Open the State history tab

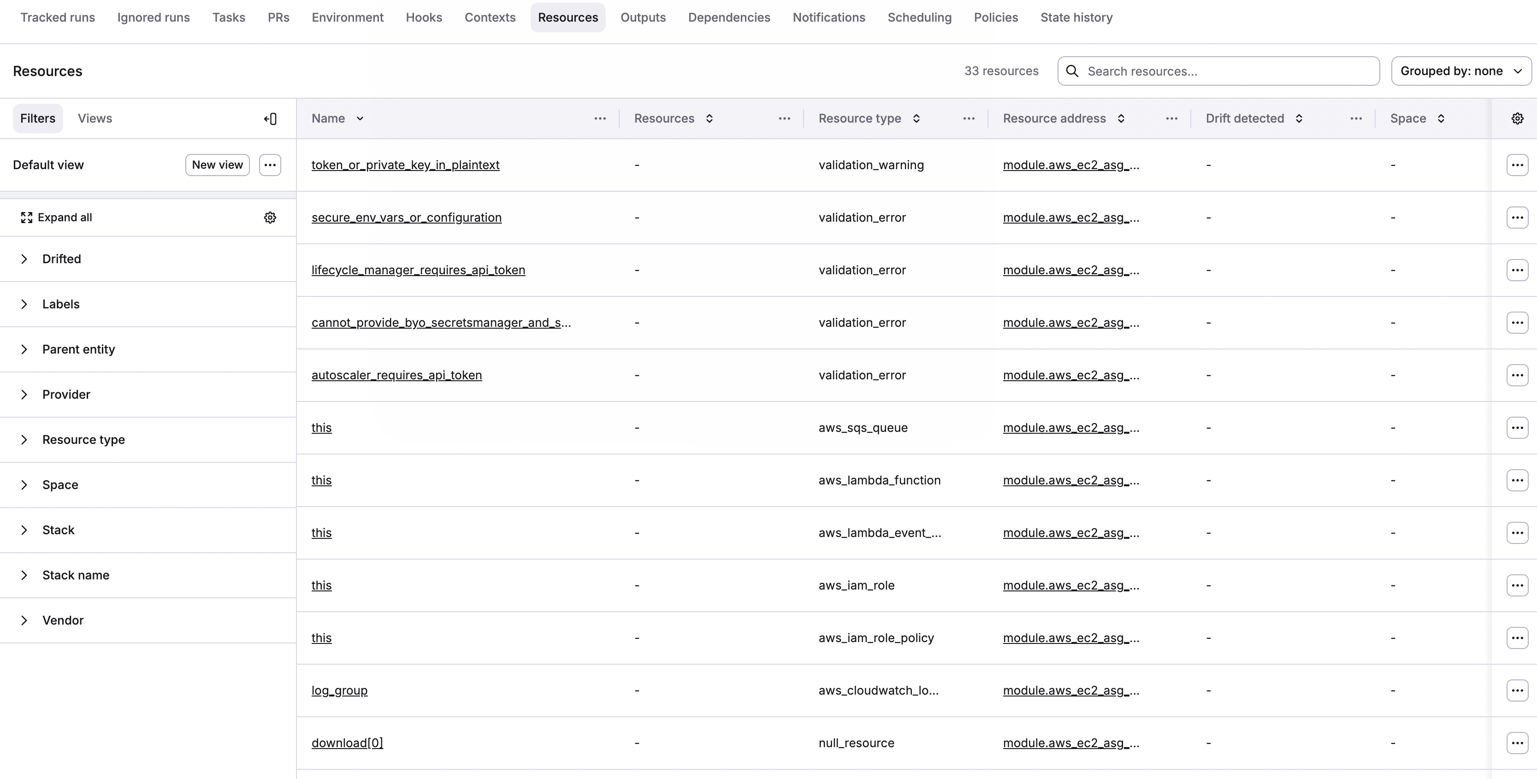(x=1076, y=18)
